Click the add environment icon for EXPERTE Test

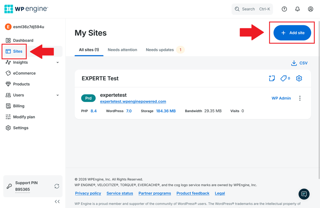click(x=272, y=78)
